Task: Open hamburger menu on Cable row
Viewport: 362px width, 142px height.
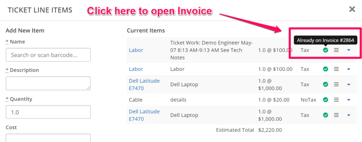Action: 337,100
